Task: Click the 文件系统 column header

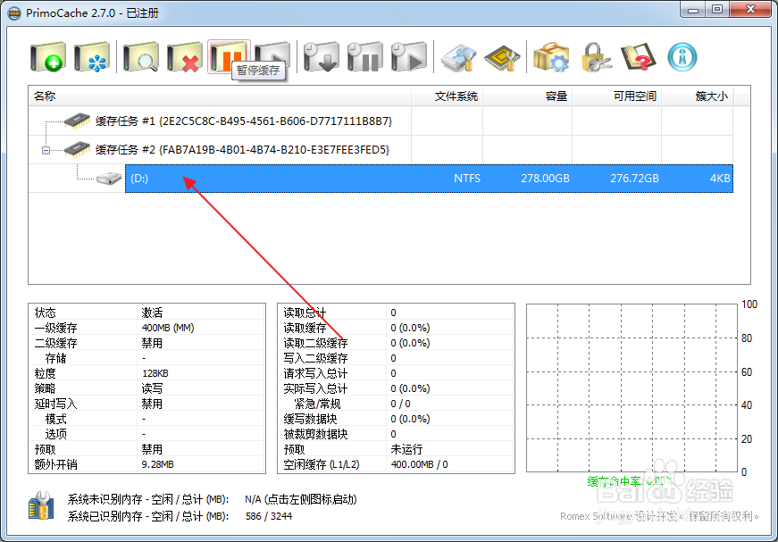Action: point(447,96)
